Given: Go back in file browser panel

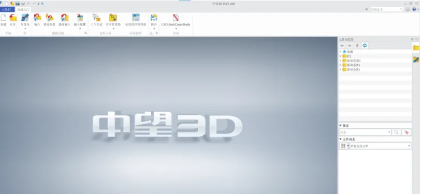Looking at the screenshot, I should (x=342, y=46).
